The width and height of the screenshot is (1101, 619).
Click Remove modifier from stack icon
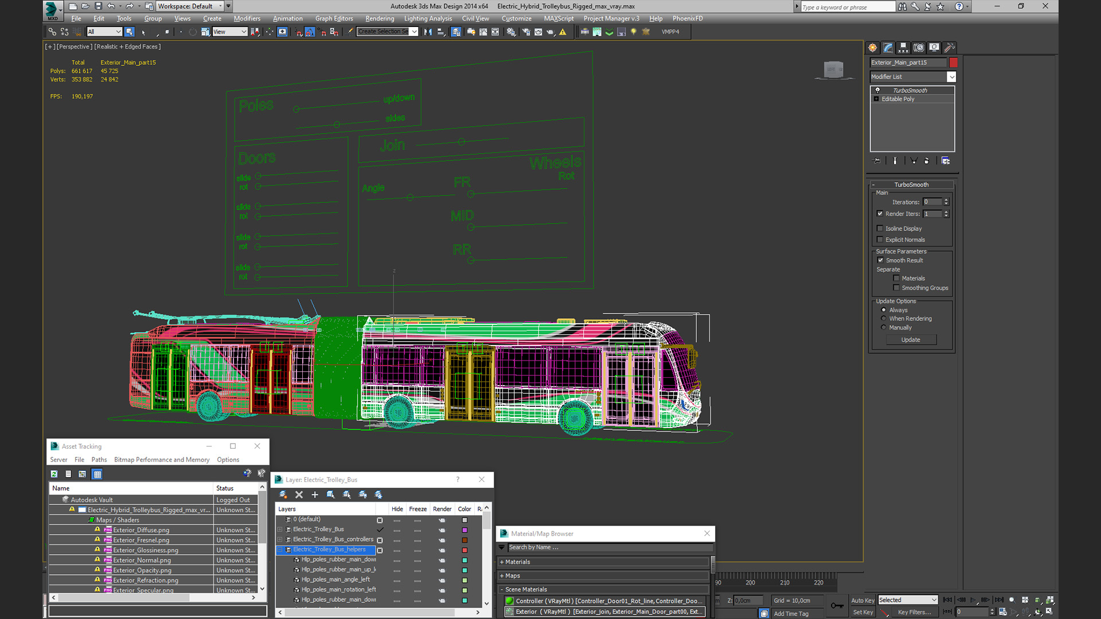(927, 161)
